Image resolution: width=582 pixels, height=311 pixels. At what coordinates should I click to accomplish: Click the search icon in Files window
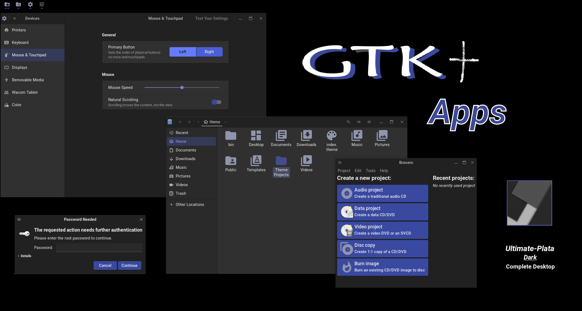pyautogui.click(x=348, y=122)
